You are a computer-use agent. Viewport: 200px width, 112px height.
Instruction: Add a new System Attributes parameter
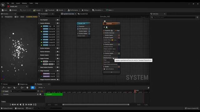tap(57, 23)
